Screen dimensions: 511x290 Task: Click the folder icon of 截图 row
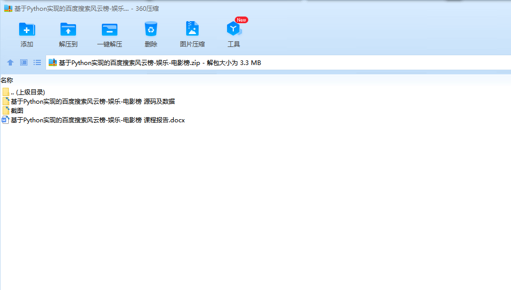click(6, 110)
